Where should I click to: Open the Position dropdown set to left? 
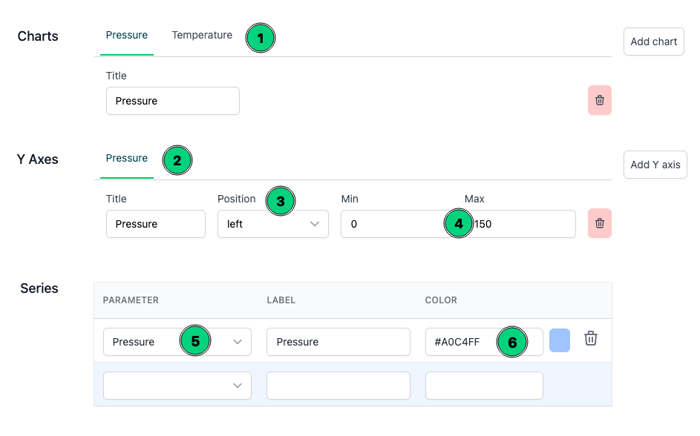(x=272, y=224)
